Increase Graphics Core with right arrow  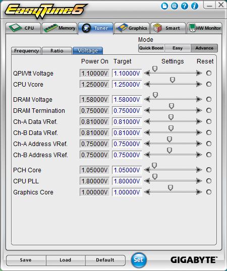(199, 192)
